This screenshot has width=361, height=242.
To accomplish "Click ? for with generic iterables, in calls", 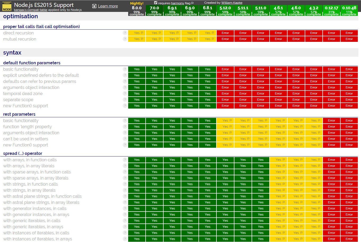I will point(125,221).
